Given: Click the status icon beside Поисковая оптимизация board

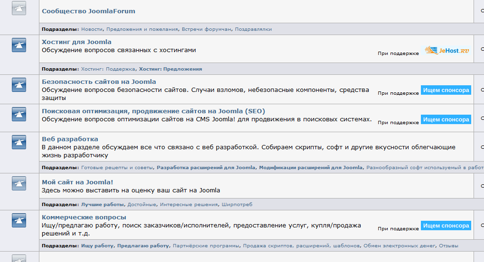Looking at the screenshot, I should 19,114.
